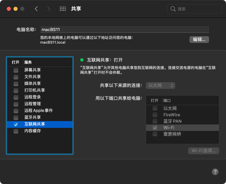Click the back navigation arrow
Image resolution: width=226 pixels, height=184 pixels.
[x=37, y=9]
